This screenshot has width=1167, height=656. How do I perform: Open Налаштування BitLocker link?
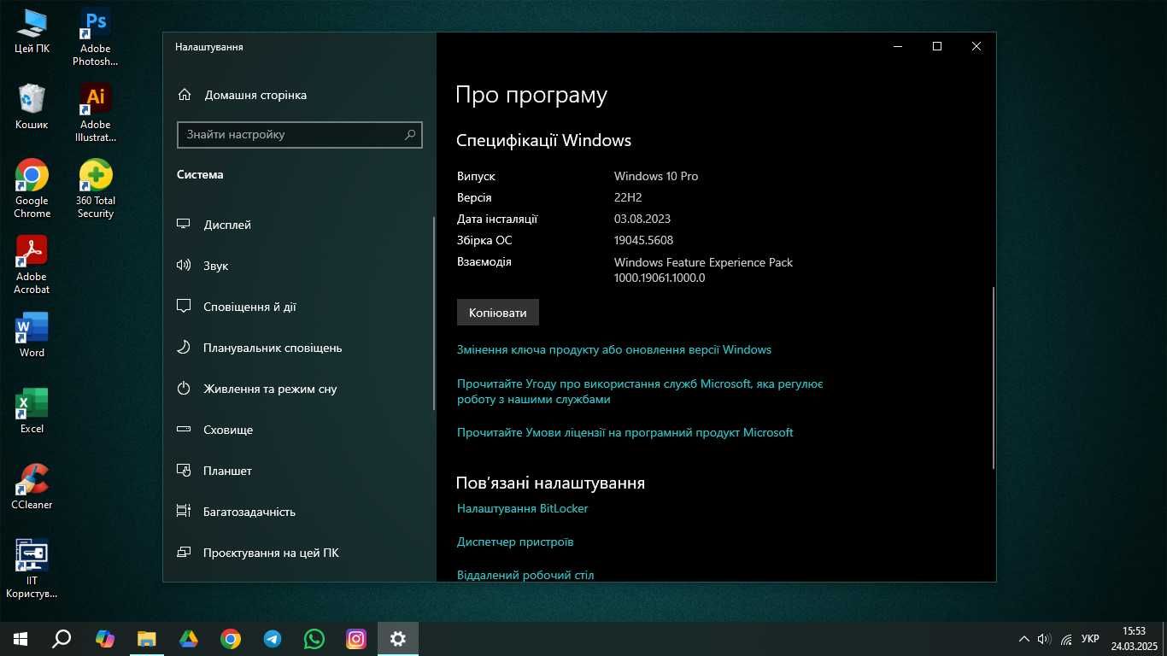[x=523, y=508]
